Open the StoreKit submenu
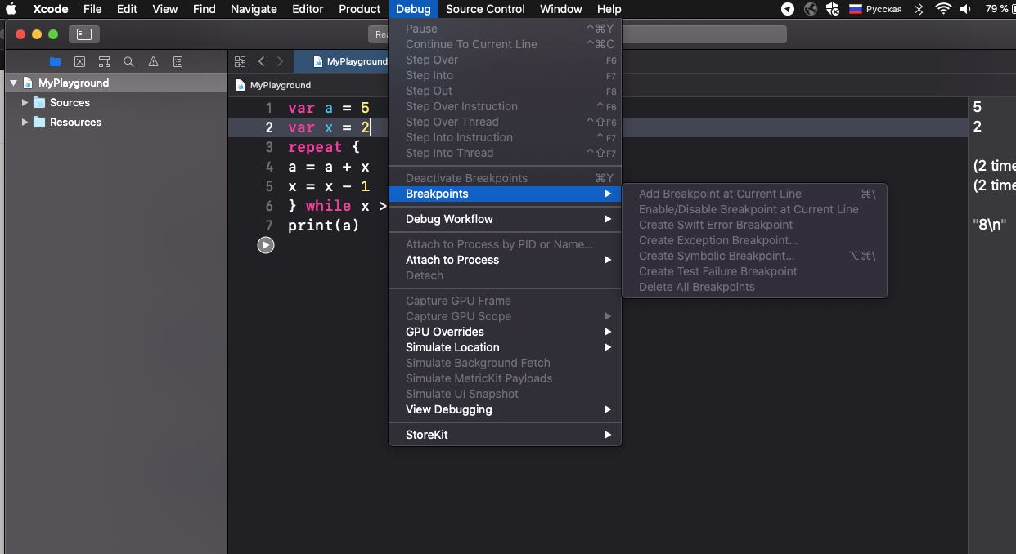This screenshot has width=1016, height=554. pyautogui.click(x=505, y=435)
